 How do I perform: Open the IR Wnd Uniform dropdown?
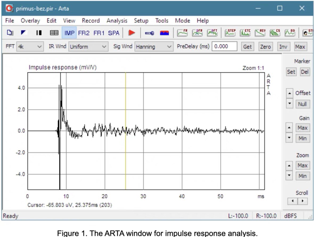[88, 47]
